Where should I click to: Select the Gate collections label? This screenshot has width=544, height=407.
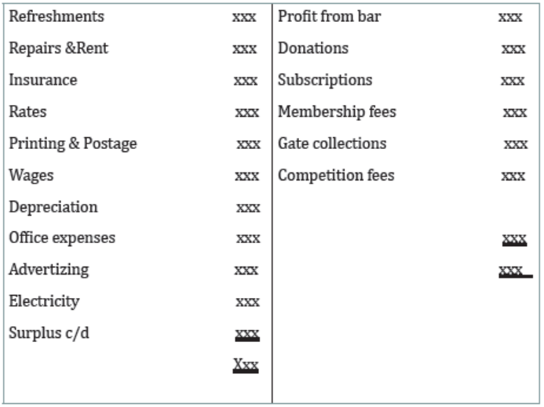(332, 144)
